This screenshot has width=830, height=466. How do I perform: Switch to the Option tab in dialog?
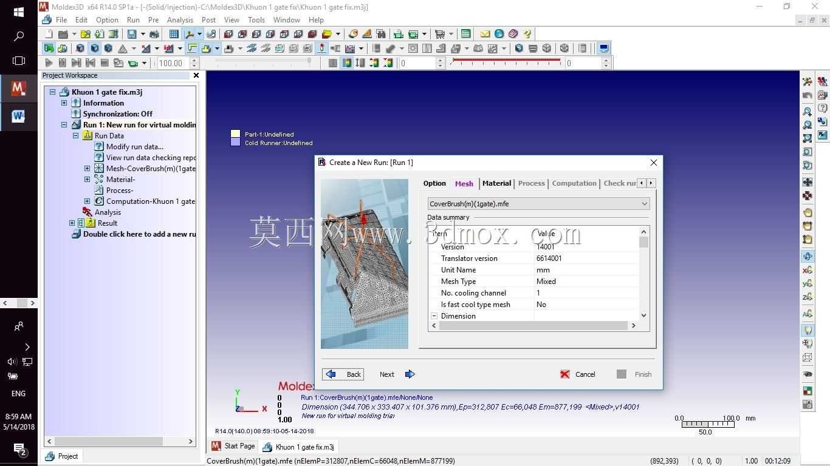point(434,183)
